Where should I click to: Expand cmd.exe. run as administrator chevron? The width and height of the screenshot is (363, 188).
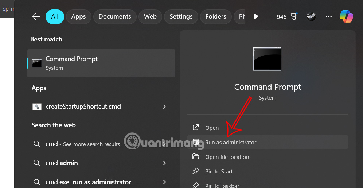(164, 182)
